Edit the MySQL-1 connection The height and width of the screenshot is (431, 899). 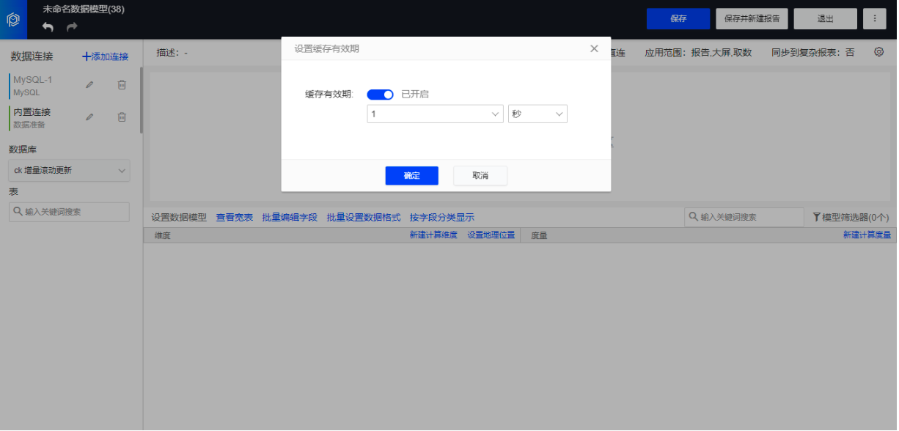(x=89, y=85)
